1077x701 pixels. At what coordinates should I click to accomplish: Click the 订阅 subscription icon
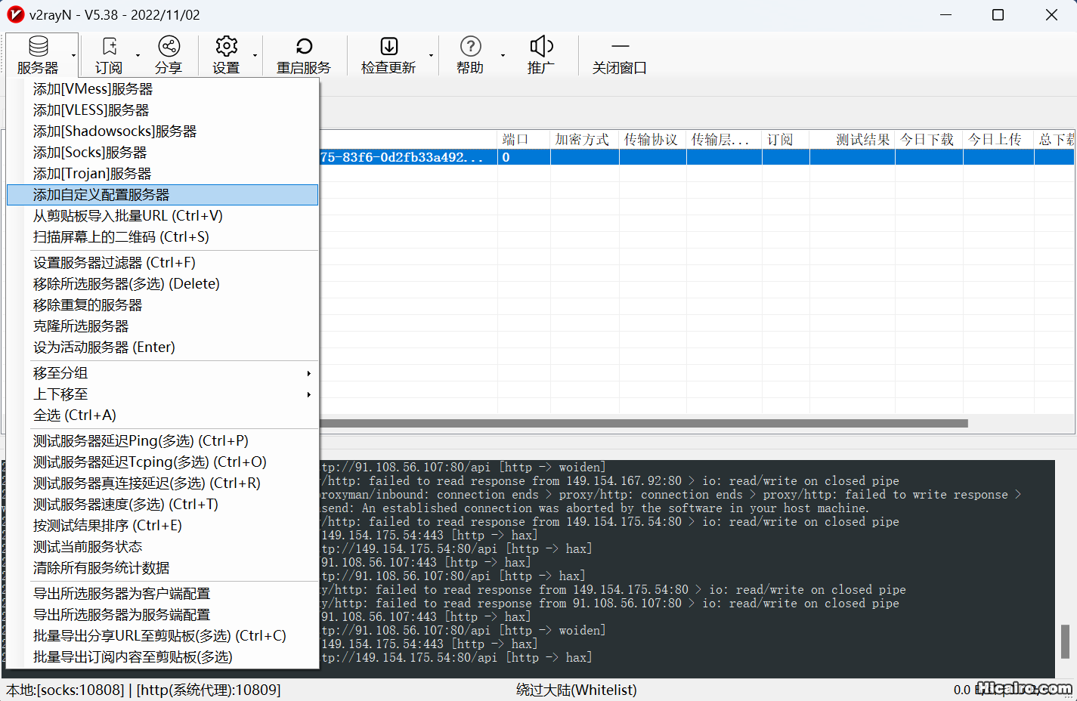click(x=109, y=54)
